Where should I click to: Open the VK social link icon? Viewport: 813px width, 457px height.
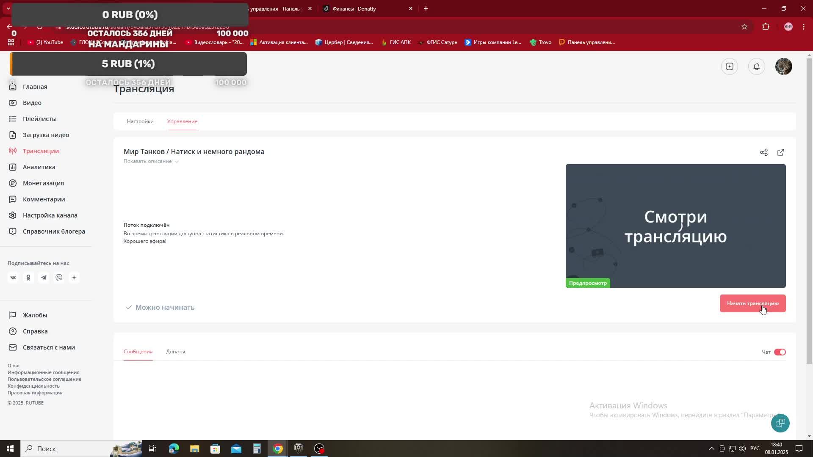pos(13,278)
